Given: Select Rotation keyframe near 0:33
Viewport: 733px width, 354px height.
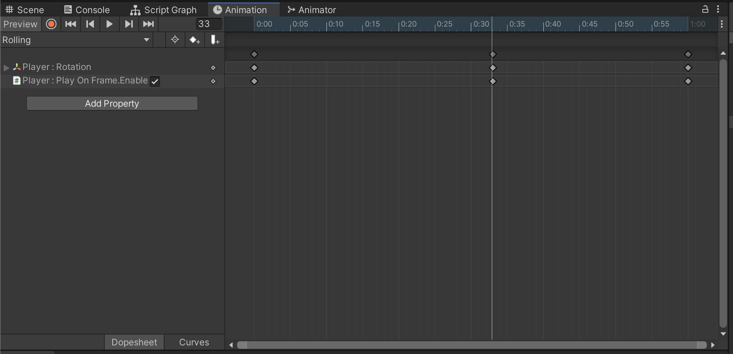Looking at the screenshot, I should (x=493, y=68).
